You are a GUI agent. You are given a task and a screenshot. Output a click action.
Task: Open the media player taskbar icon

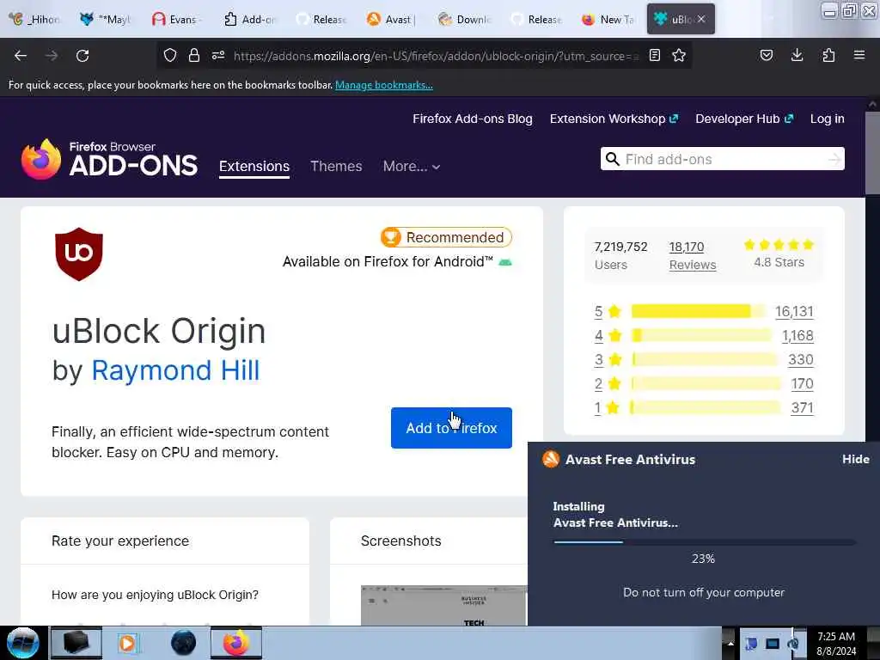(x=127, y=643)
